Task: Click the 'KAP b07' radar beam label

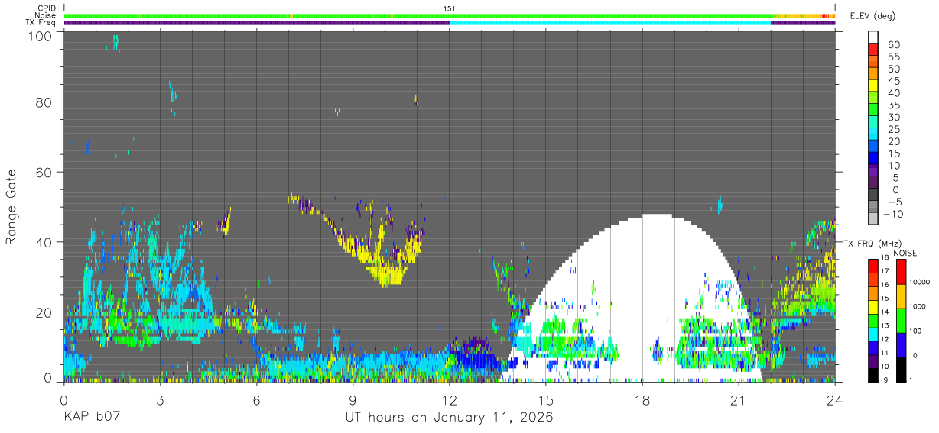Action: [x=91, y=418]
